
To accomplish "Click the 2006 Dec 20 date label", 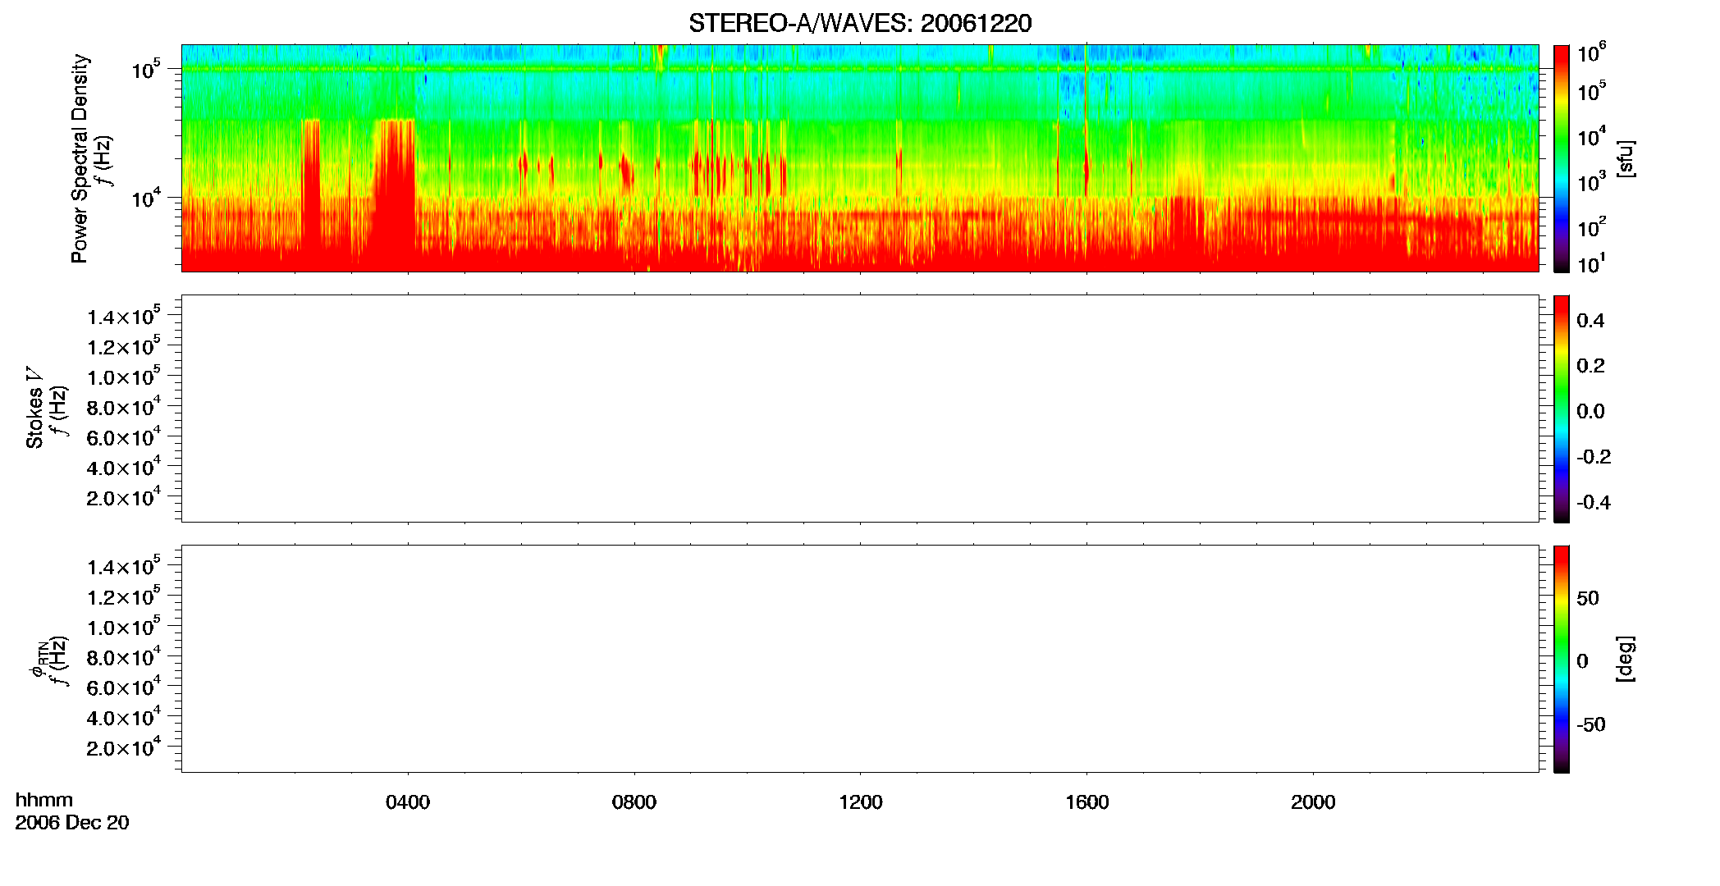I will [72, 823].
